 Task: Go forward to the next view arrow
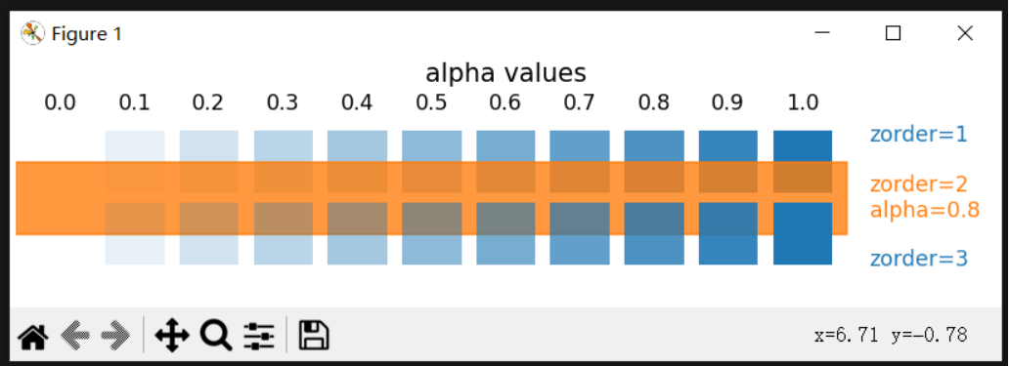(115, 336)
